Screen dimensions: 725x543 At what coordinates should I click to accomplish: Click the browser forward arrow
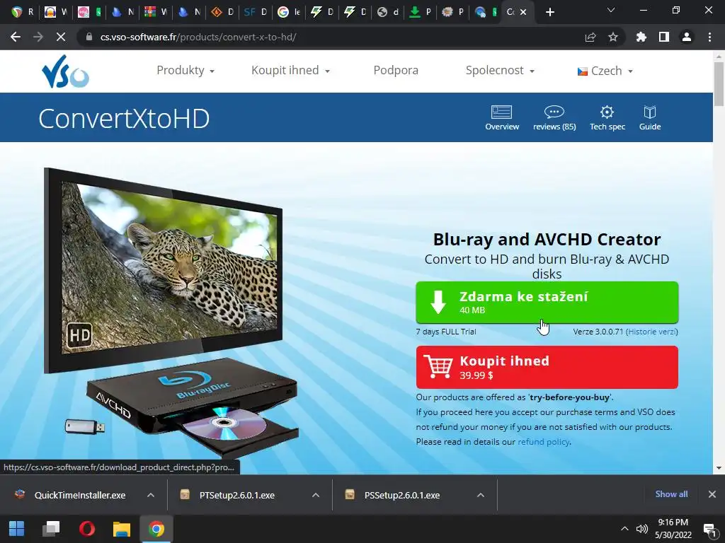[38, 37]
